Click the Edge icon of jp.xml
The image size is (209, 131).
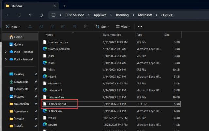45,63
